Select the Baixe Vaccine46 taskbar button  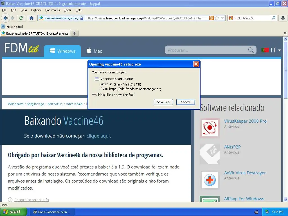pyautogui.click(x=52, y=212)
